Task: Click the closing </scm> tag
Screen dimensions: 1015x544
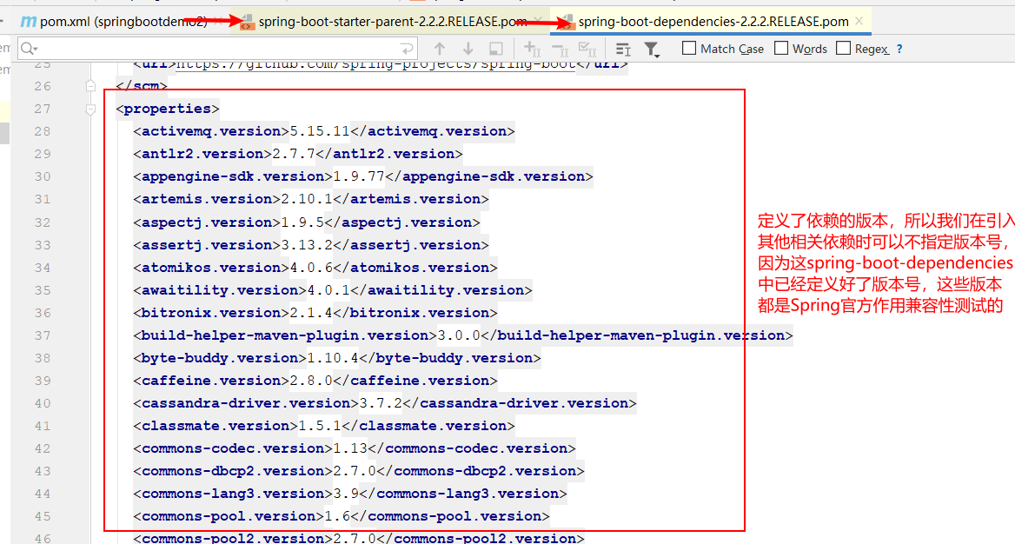Action: pos(141,85)
